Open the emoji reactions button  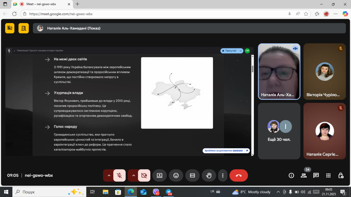(x=176, y=175)
